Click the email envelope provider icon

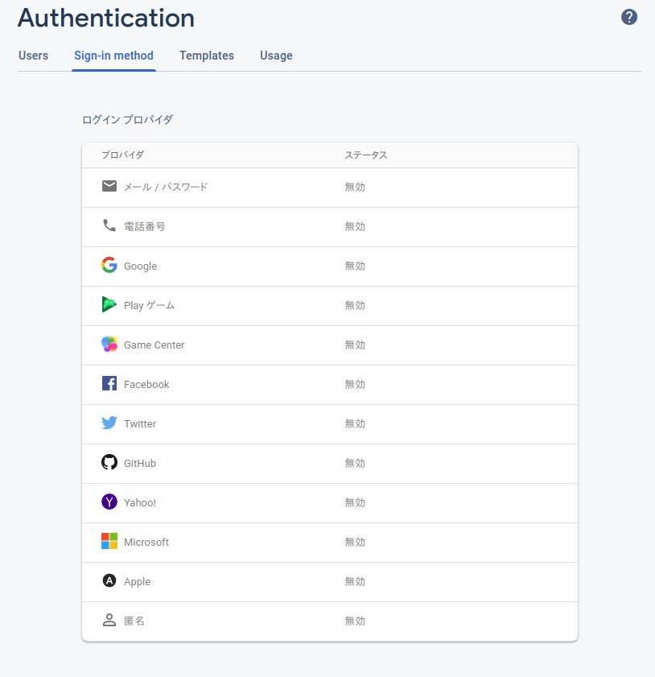pos(109,186)
